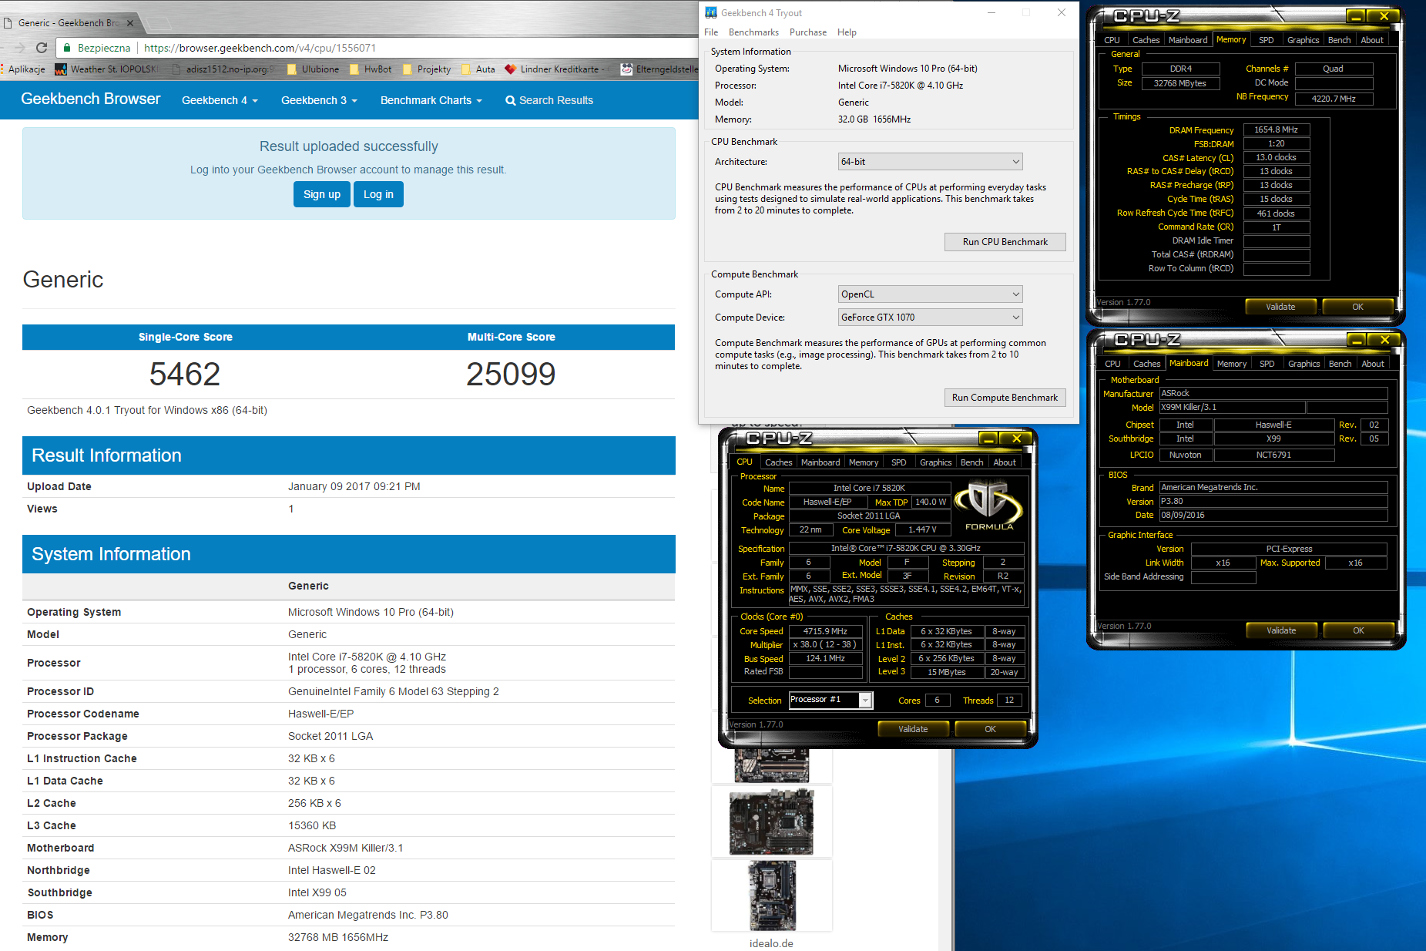The width and height of the screenshot is (1426, 951).
Task: Click the Sign up button
Action: point(322,194)
